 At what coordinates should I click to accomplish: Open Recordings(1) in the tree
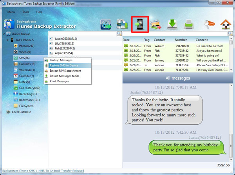[25, 94]
